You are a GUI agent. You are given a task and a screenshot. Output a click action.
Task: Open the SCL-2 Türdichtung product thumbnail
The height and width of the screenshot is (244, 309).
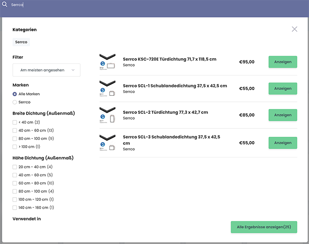coord(107,115)
